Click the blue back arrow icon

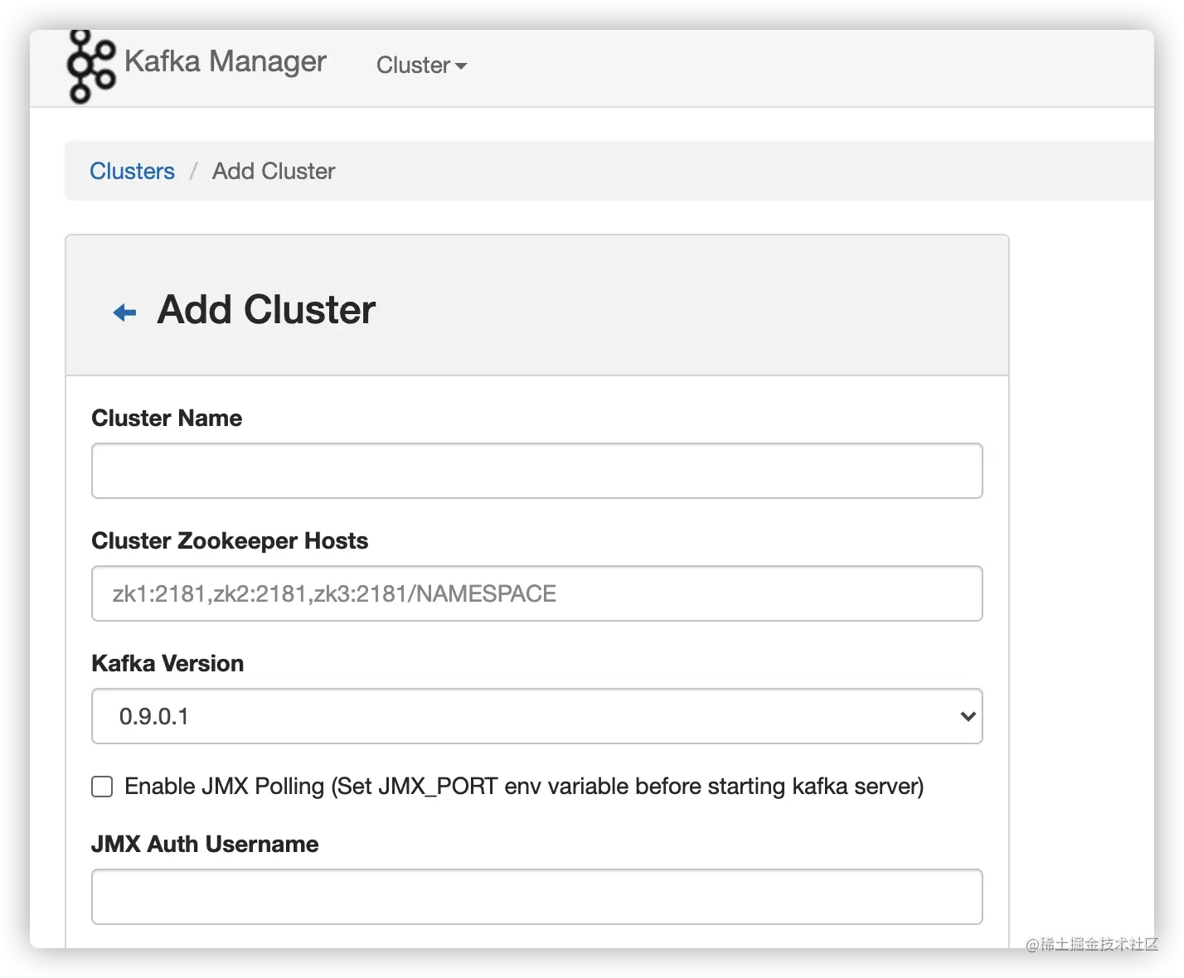pyautogui.click(x=124, y=312)
